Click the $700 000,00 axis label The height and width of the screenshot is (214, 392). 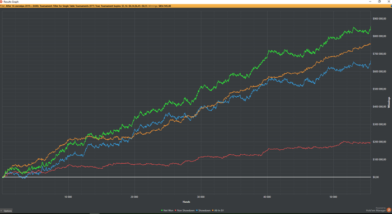point(379,54)
